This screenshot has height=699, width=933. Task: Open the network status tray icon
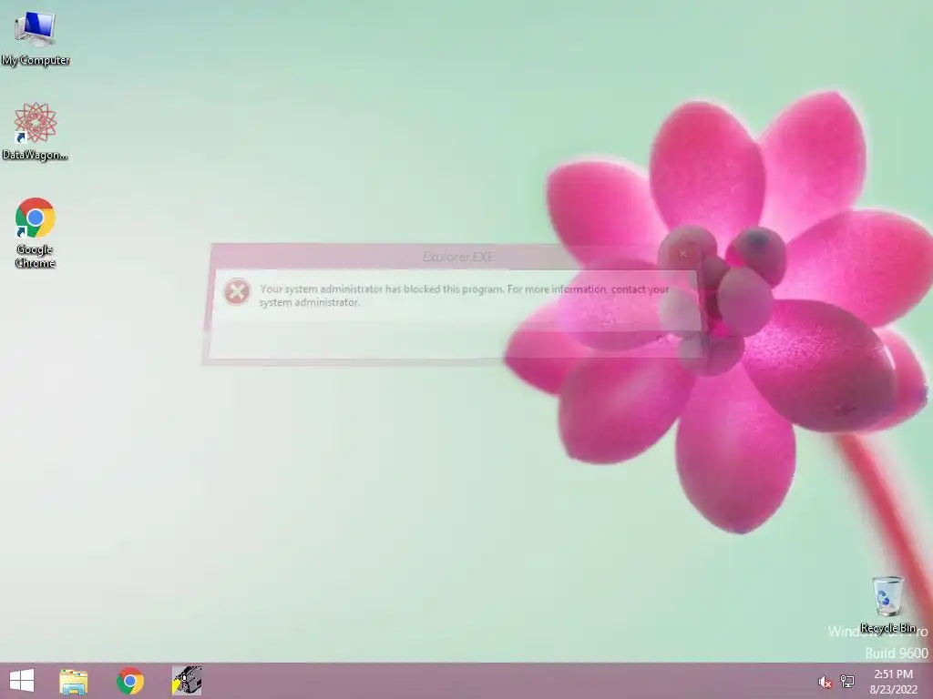(x=847, y=681)
